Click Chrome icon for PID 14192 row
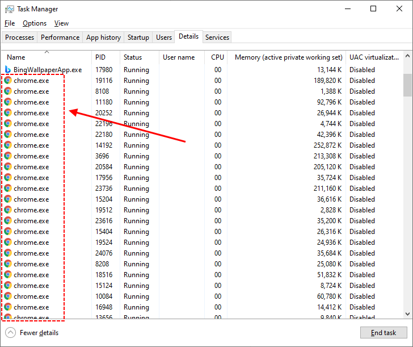 point(8,145)
